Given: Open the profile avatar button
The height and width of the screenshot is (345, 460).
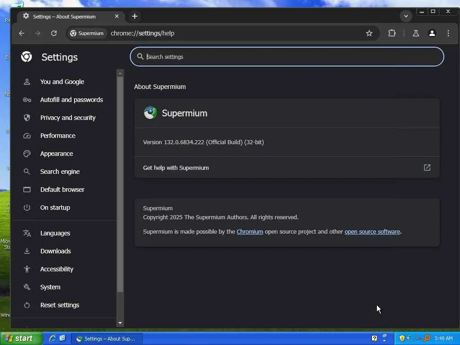Looking at the screenshot, I should point(432,33).
